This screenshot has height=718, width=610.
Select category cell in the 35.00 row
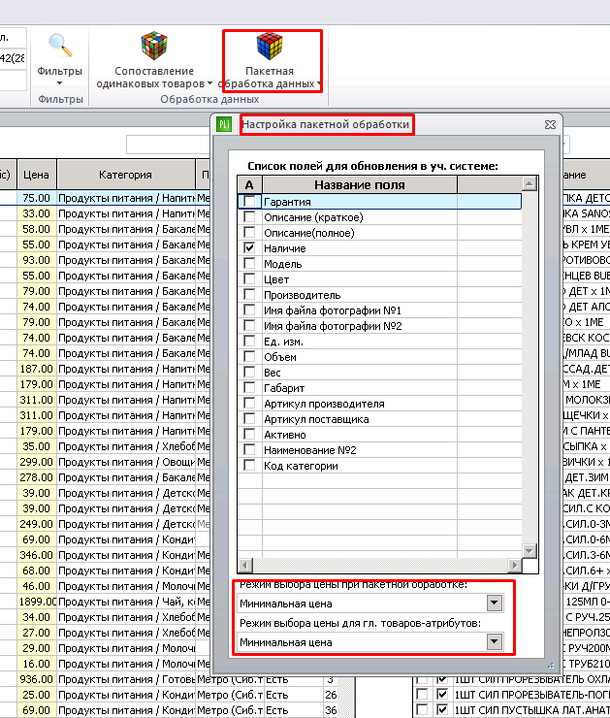126,446
